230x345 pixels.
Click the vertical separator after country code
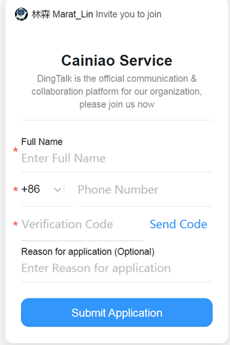pyautogui.click(x=64, y=190)
